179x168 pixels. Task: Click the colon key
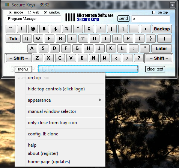tap(134, 48)
